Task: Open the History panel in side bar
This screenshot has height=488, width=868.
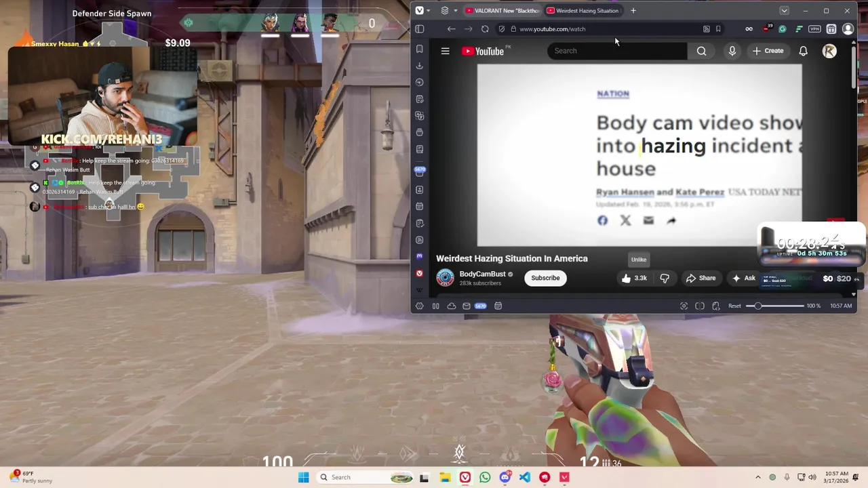Action: coord(419,82)
